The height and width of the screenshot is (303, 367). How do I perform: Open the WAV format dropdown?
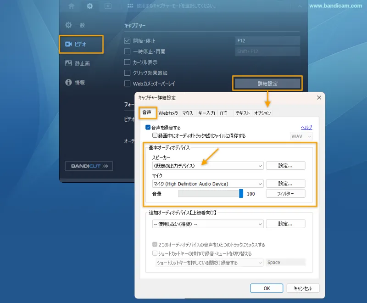[301, 136]
